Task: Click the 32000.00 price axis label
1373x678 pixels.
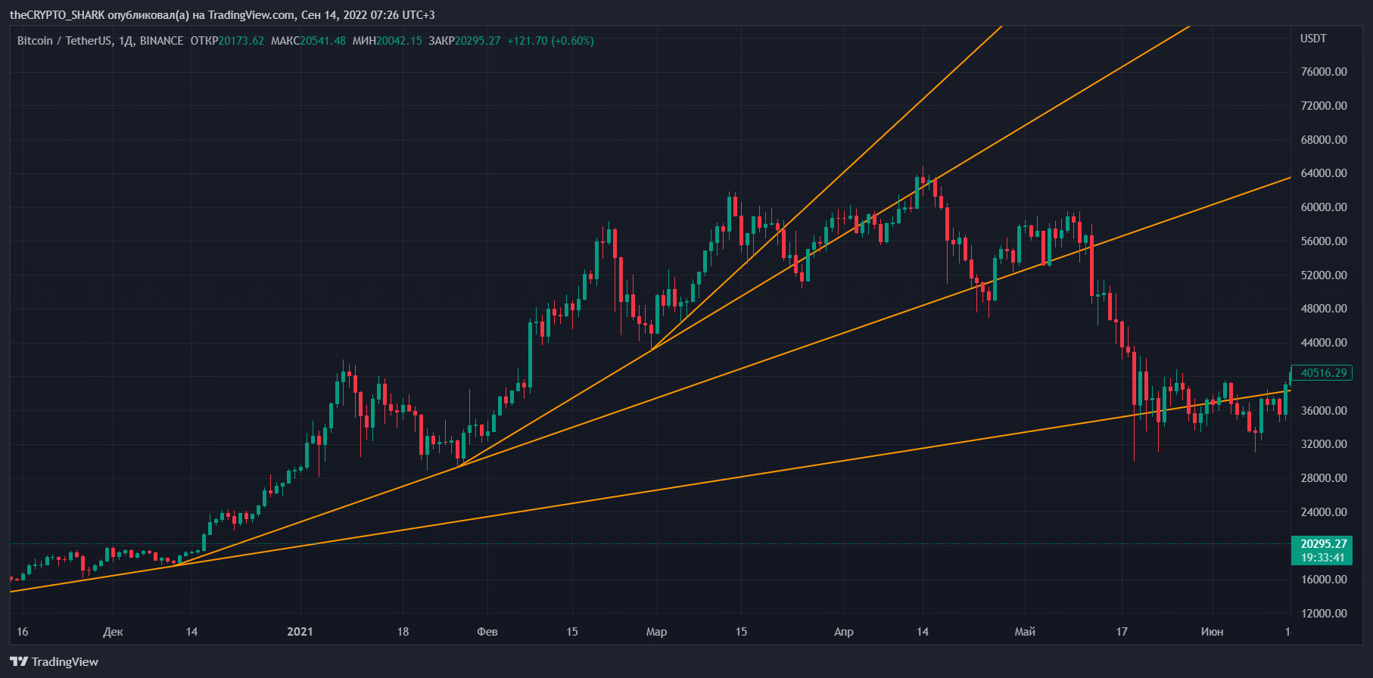Action: pos(1324,444)
